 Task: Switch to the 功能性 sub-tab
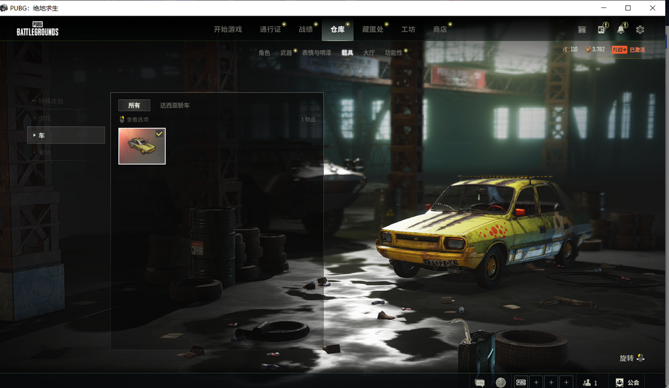click(x=393, y=53)
